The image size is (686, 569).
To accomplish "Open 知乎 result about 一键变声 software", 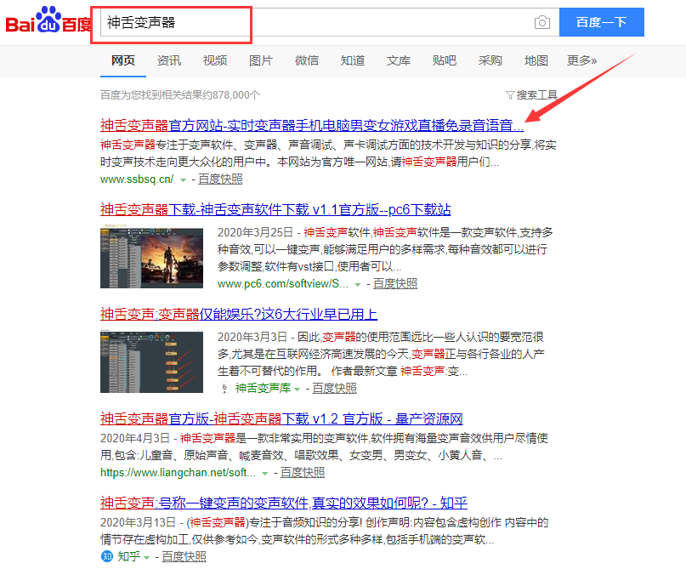I will pyautogui.click(x=284, y=503).
